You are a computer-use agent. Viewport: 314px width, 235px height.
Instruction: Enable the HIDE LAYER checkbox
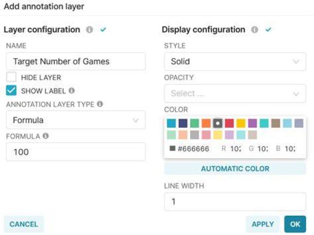click(11, 77)
